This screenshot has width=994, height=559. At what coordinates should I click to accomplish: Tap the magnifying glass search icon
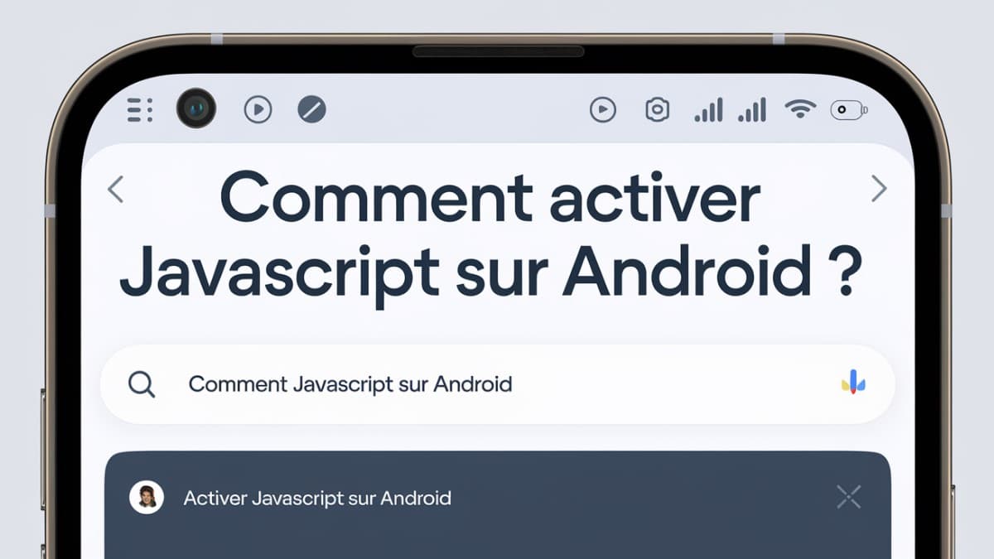(142, 384)
